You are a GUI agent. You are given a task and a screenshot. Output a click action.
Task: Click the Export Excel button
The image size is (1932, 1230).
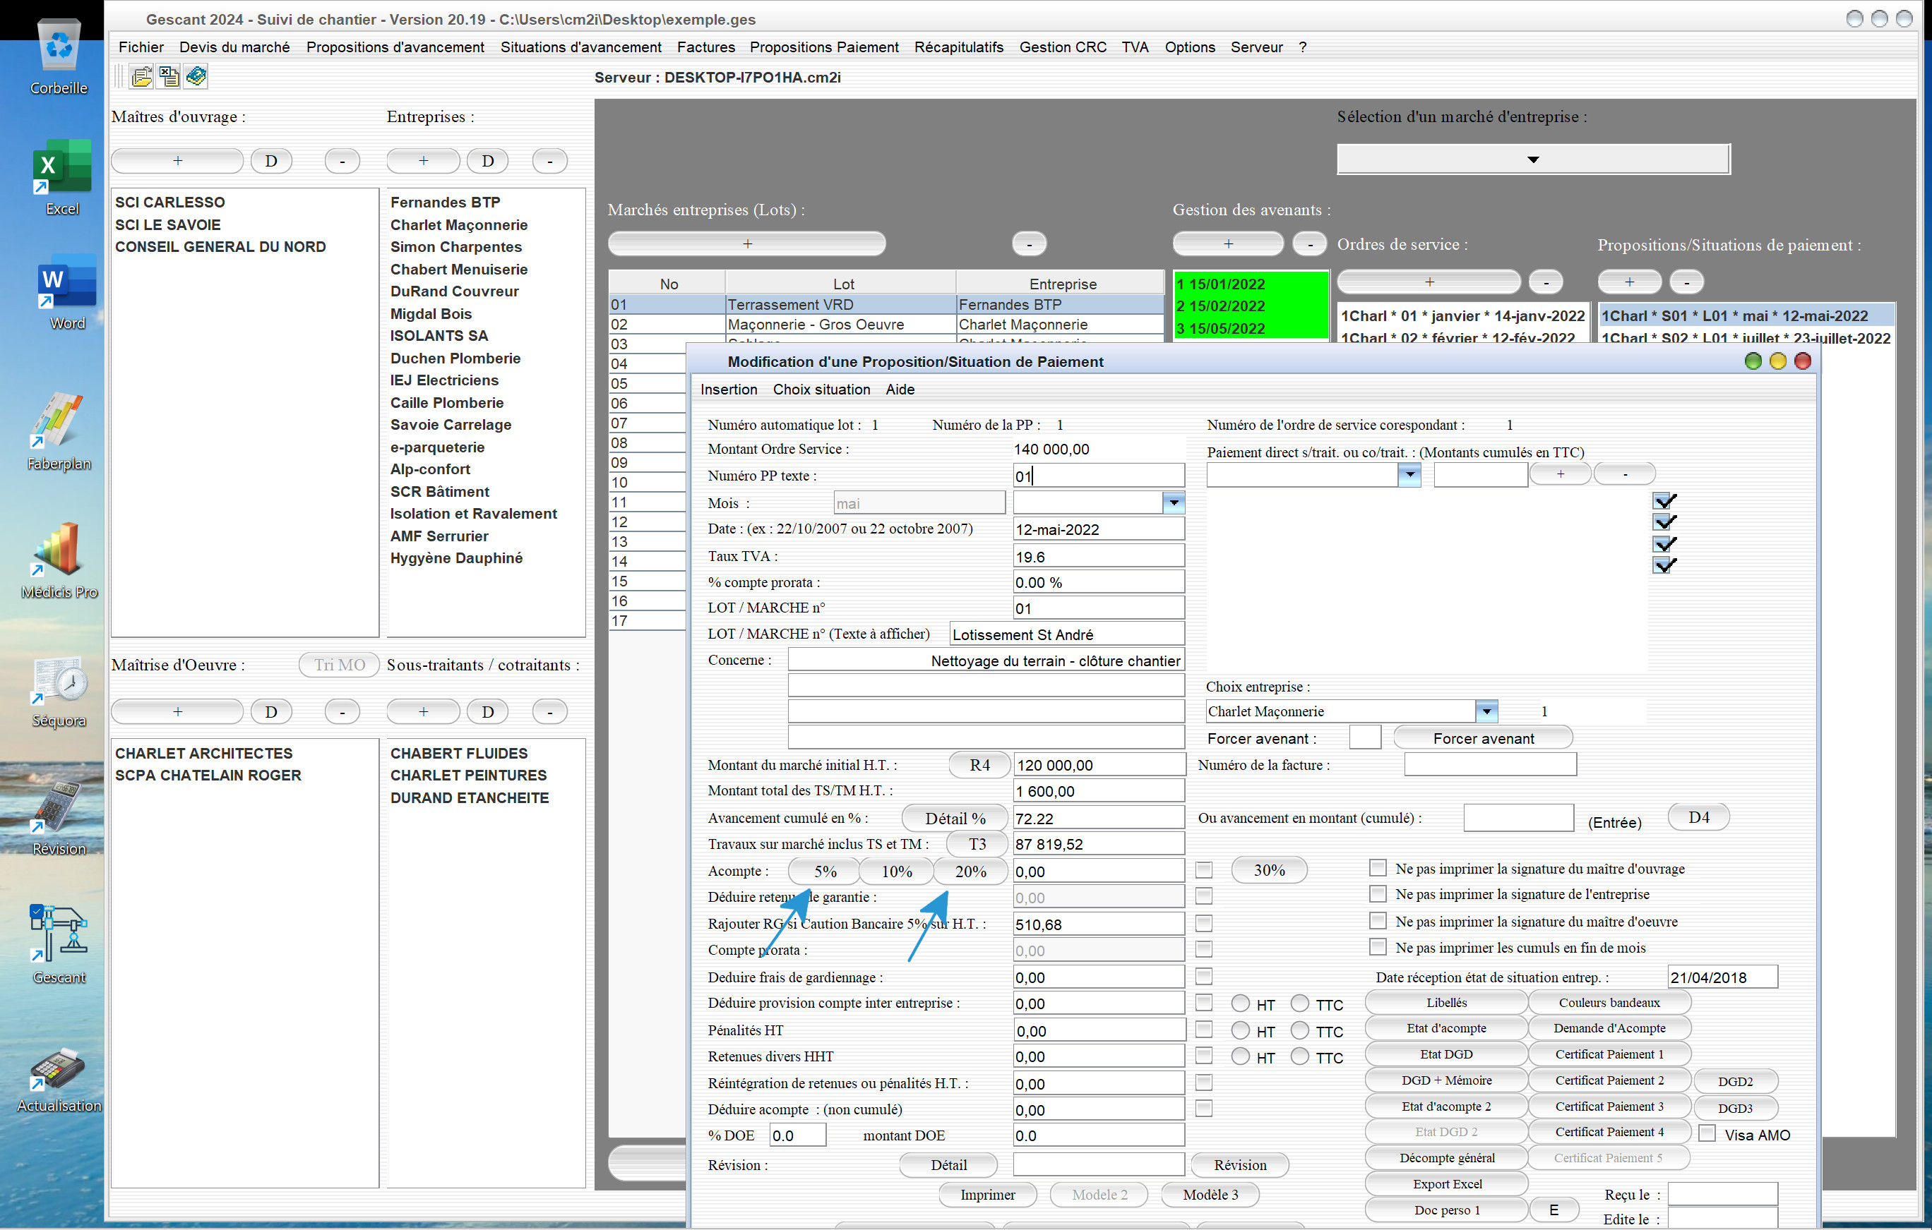[1447, 1183]
